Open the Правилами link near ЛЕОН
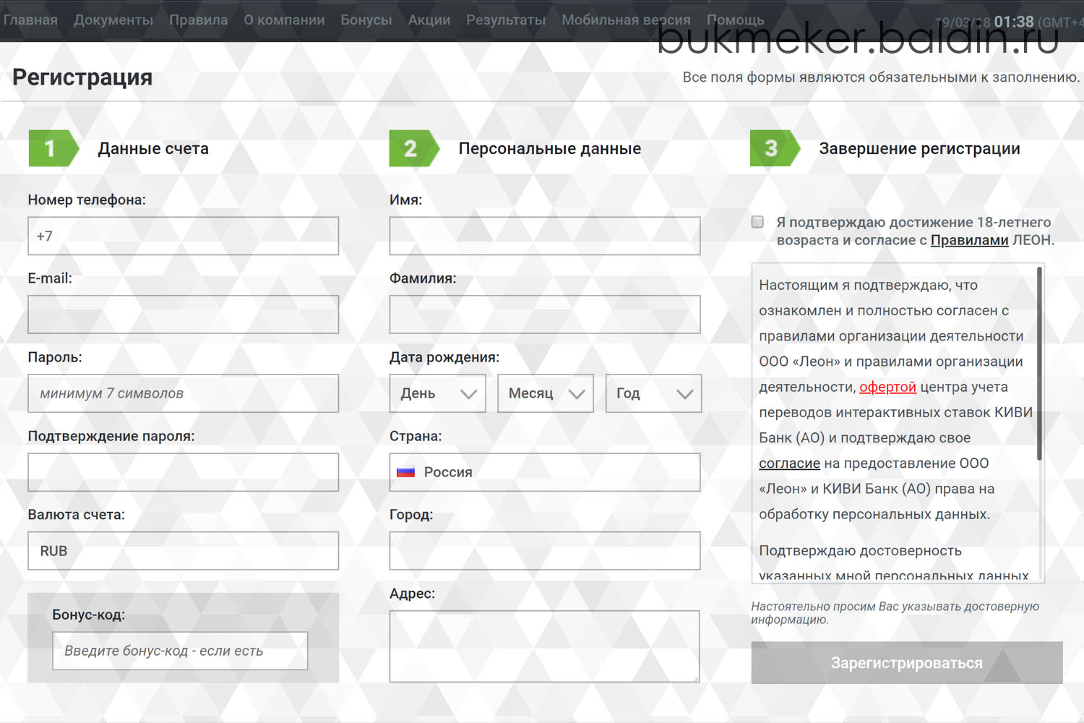1084x723 pixels. 969,240
